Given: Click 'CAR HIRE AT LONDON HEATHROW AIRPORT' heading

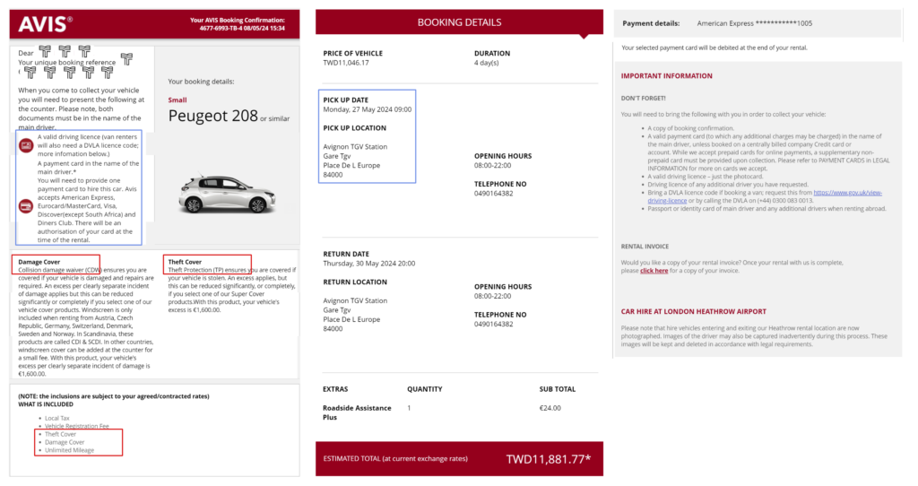Looking at the screenshot, I should (x=694, y=312).
